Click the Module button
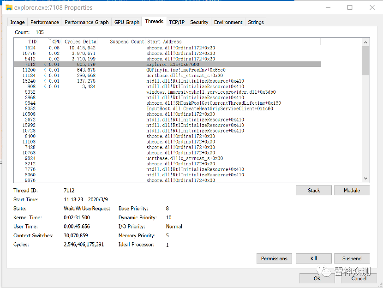 click(x=352, y=190)
